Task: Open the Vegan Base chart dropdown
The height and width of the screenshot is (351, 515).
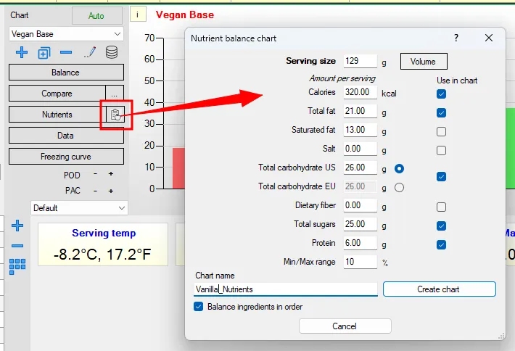Action: point(66,34)
